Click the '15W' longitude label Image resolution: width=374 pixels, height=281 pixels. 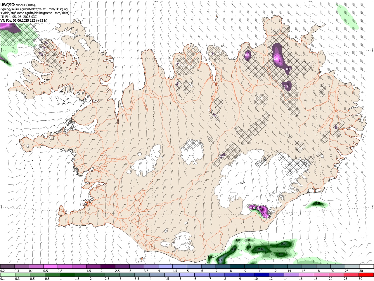pyautogui.click(x=309, y=1)
